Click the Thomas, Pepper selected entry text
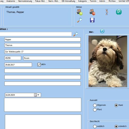The image size is (129, 129). pyautogui.click(x=15, y=12)
